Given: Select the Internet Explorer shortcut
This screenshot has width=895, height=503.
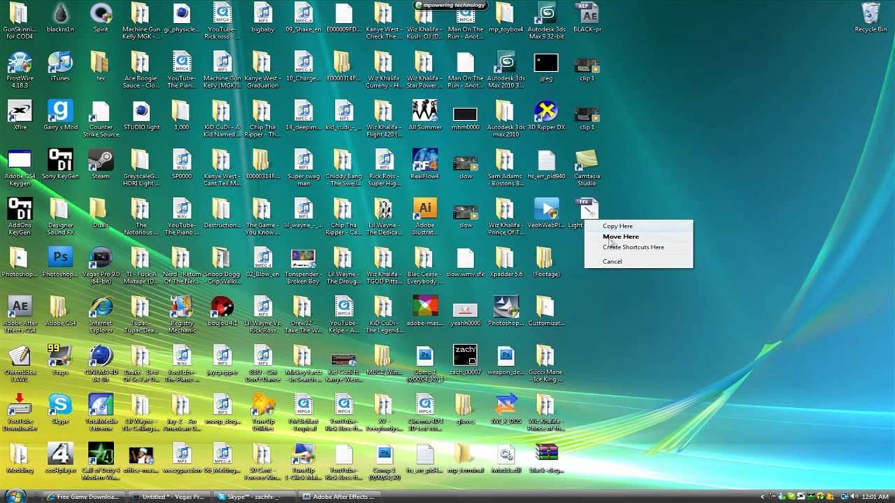Looking at the screenshot, I should (x=101, y=314).
